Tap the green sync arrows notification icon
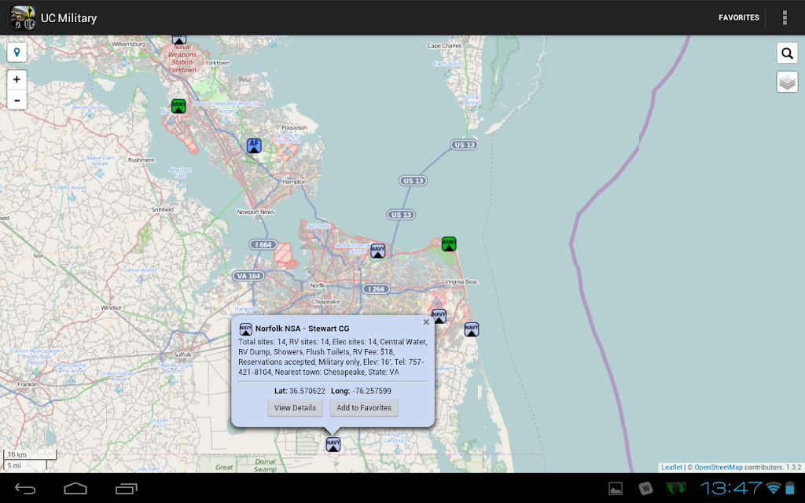Viewport: 805px width, 503px height. click(675, 489)
